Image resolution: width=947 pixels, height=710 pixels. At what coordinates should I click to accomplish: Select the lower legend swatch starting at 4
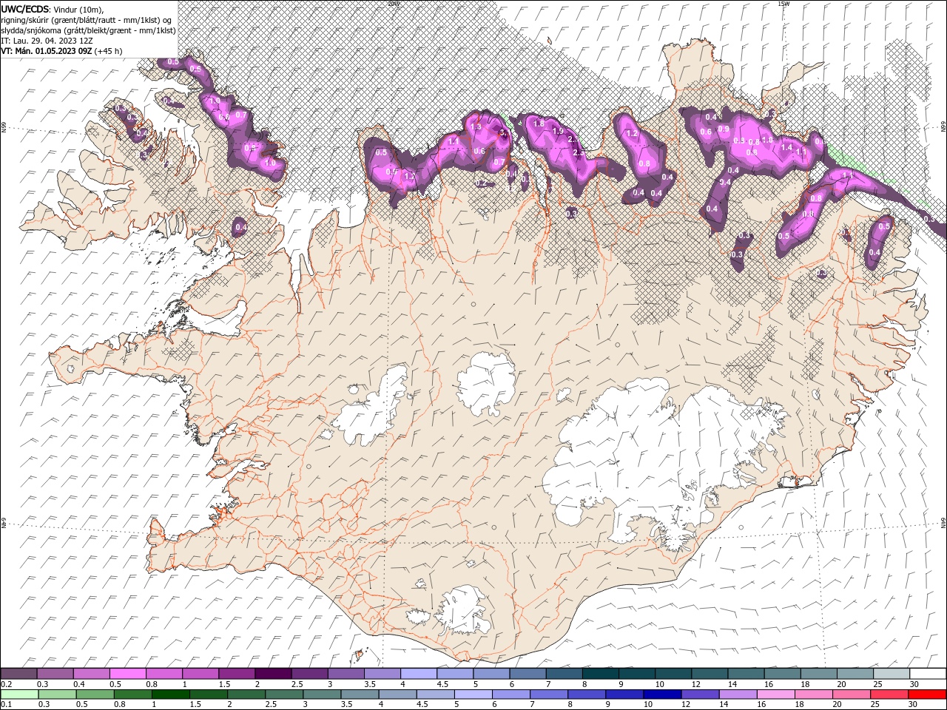click(x=397, y=694)
